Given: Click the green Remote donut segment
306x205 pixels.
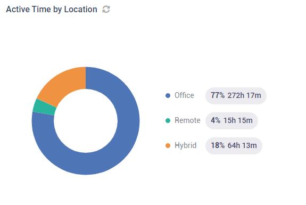Looking at the screenshot, I should [x=45, y=108].
